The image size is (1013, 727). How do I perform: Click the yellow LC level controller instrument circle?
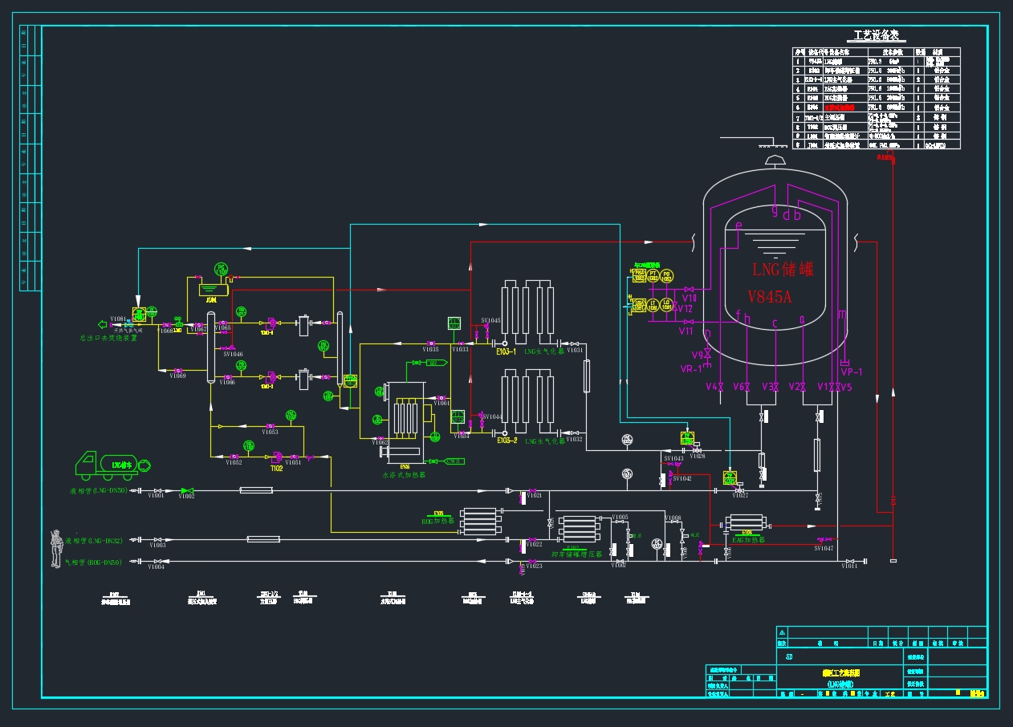click(x=667, y=303)
